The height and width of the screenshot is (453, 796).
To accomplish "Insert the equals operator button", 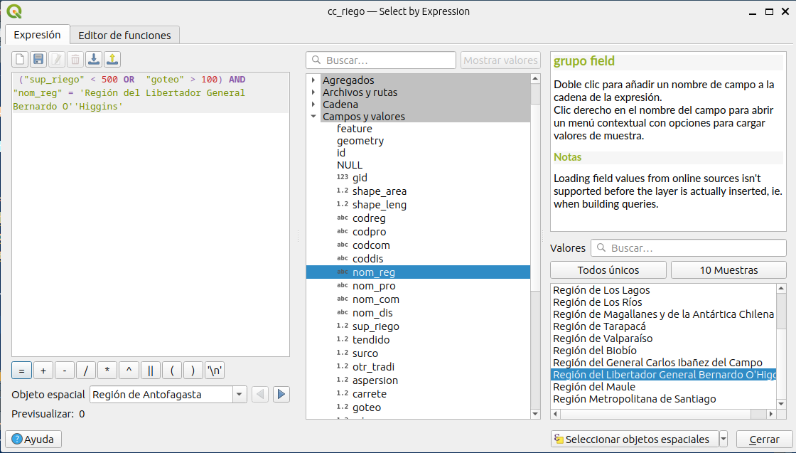I will (x=21, y=371).
